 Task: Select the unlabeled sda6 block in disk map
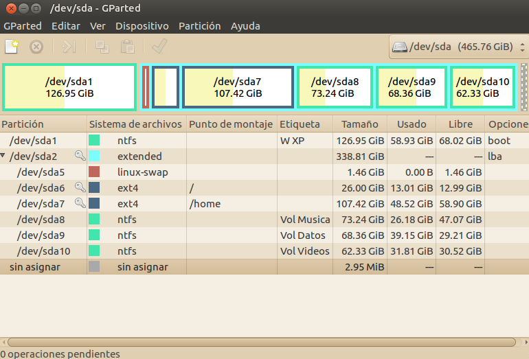(166, 87)
